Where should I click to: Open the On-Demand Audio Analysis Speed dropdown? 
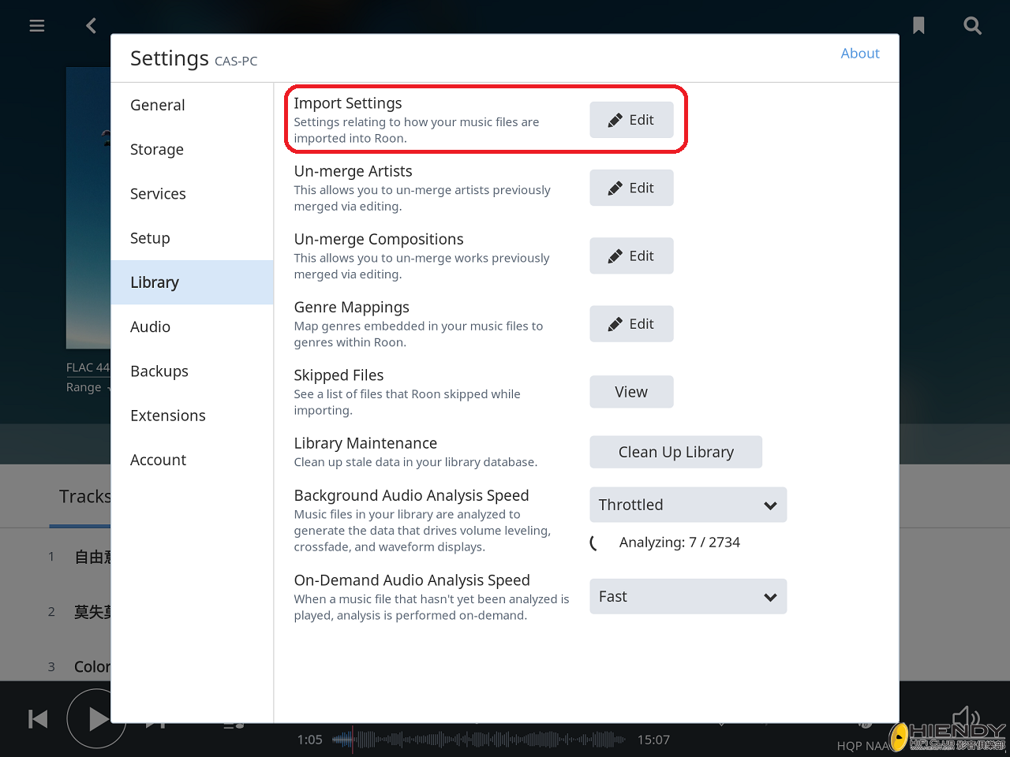[x=688, y=597]
